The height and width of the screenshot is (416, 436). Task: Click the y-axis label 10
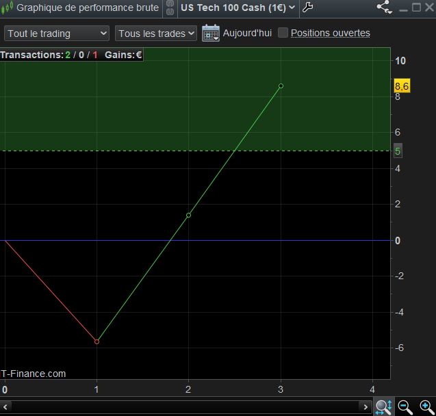(400, 61)
